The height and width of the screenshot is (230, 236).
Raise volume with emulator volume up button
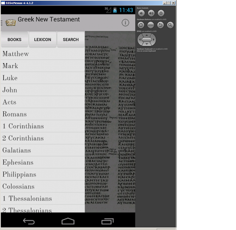tap(151, 13)
